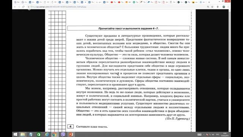Switch to the second browser tab
This screenshot has height=137, width=243.
(24, 2)
